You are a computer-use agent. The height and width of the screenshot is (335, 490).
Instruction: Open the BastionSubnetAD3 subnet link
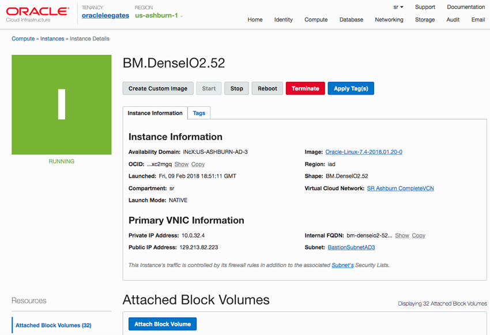click(351, 247)
